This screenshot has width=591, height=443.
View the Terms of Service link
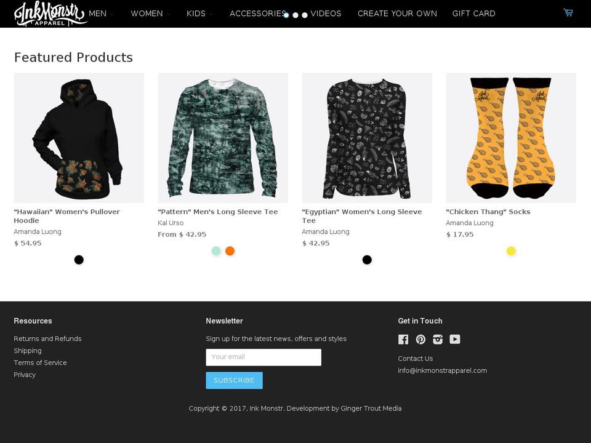tap(41, 362)
